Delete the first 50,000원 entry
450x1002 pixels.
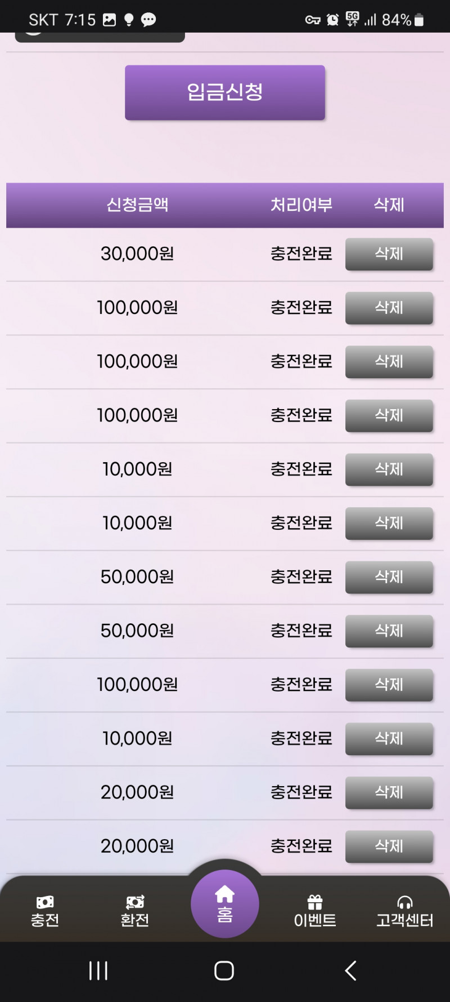(389, 577)
